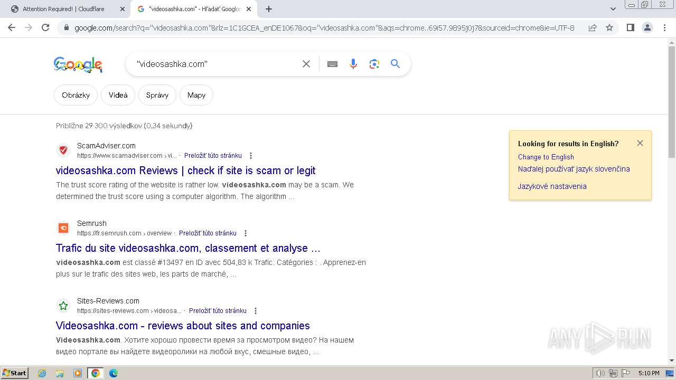Screen dimensions: 676x380
Task: Filter results by Správy
Action: point(157,95)
